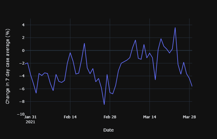The height and width of the screenshot is (139, 217).
Task: Select the 'Mar 14' x-axis tick label
Action: pos(149,117)
